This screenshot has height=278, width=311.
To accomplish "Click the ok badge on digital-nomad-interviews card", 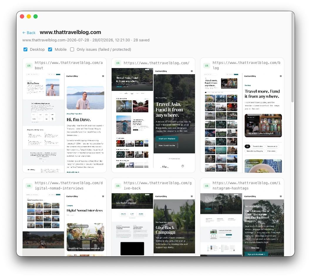I will [29, 186].
